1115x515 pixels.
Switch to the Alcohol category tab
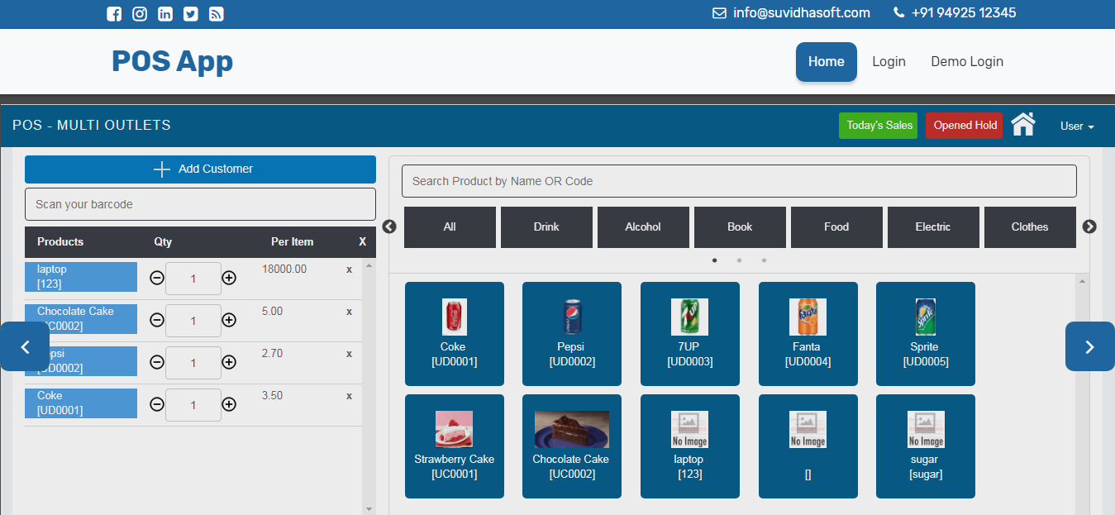[x=643, y=227]
